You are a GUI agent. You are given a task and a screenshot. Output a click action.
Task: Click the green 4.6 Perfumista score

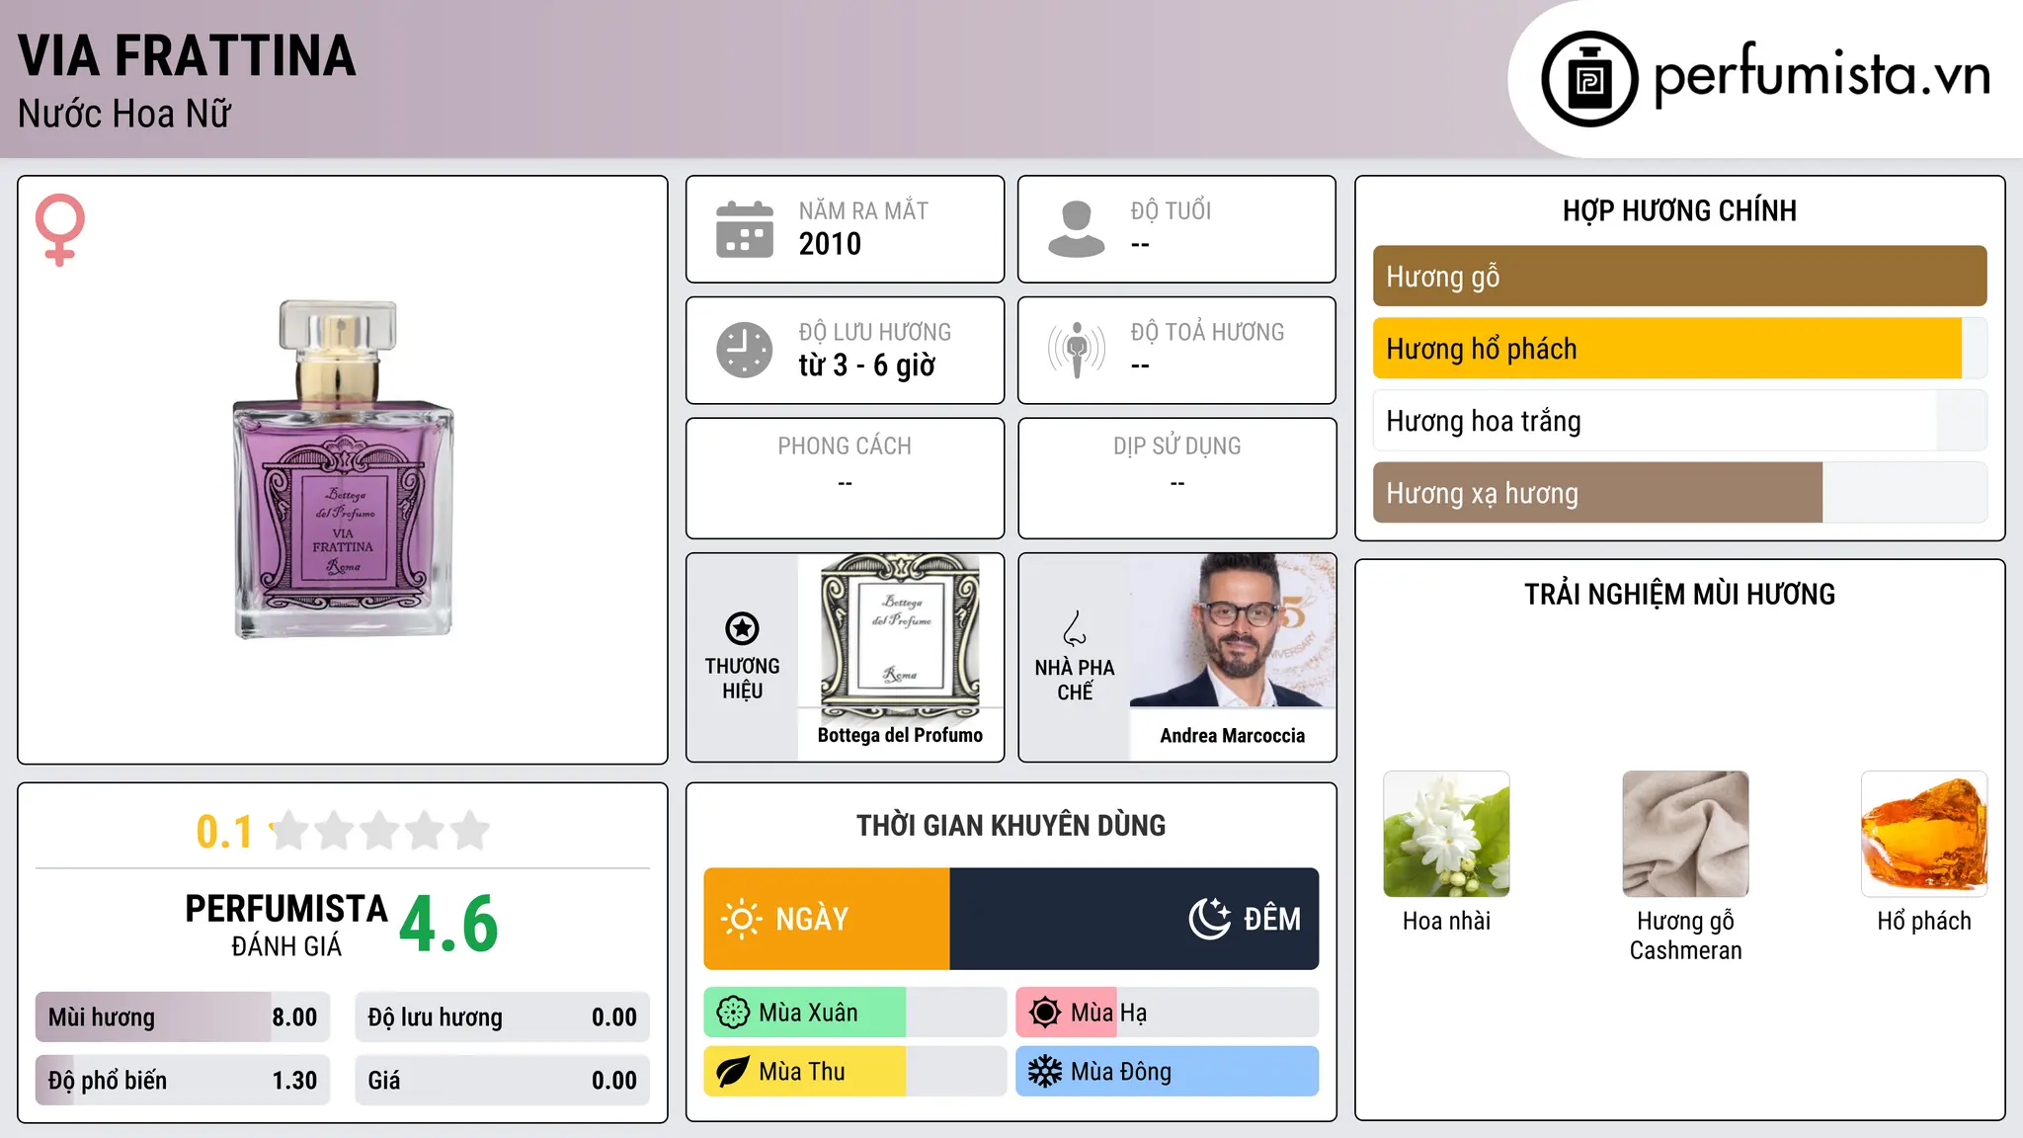[x=449, y=925]
